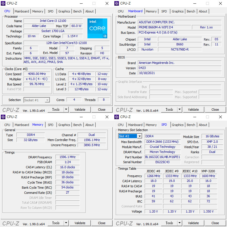
Task: Switch to Mainboard tab in CPU window
Action: 22,11
